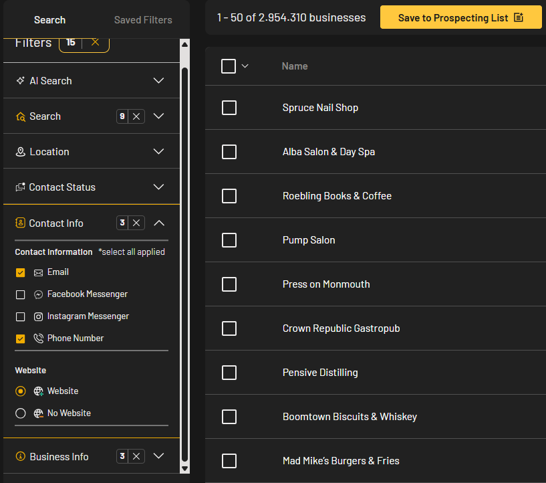
Task: Click the No Website globe icon
Action: pos(38,413)
